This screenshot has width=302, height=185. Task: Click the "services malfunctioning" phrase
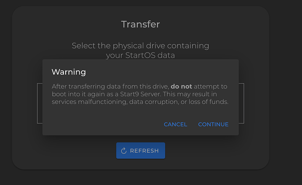point(89,102)
